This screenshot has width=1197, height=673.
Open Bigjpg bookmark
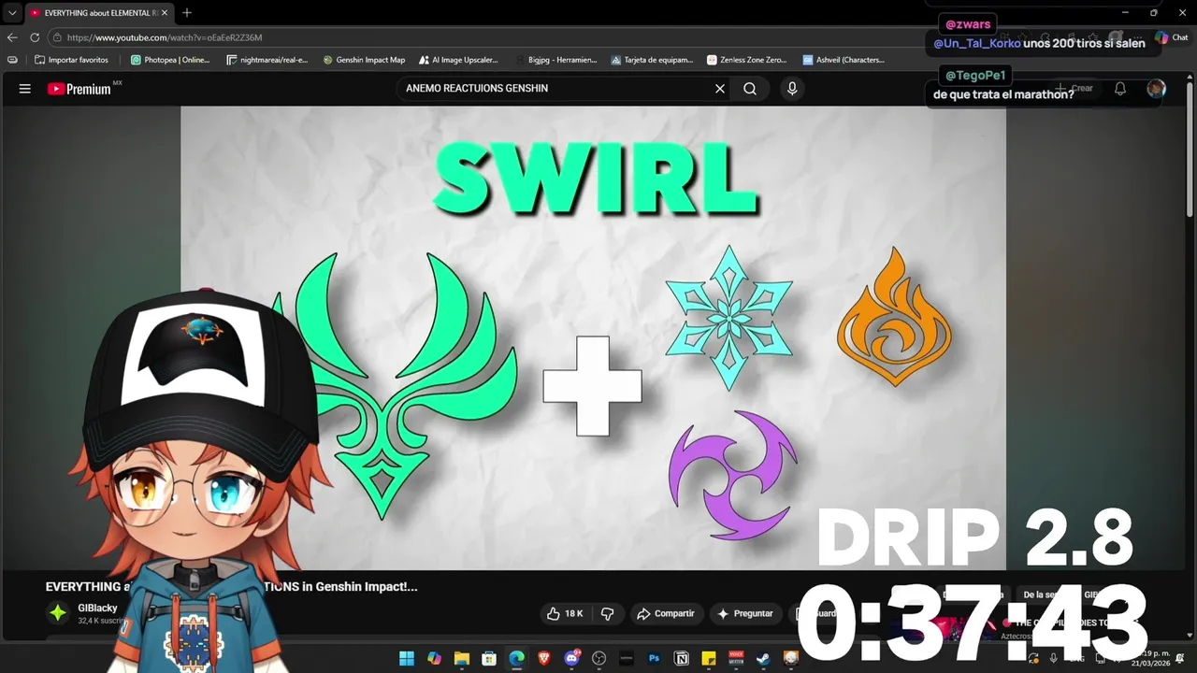tap(555, 60)
